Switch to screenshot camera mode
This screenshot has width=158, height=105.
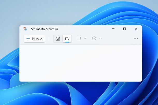click(x=58, y=39)
